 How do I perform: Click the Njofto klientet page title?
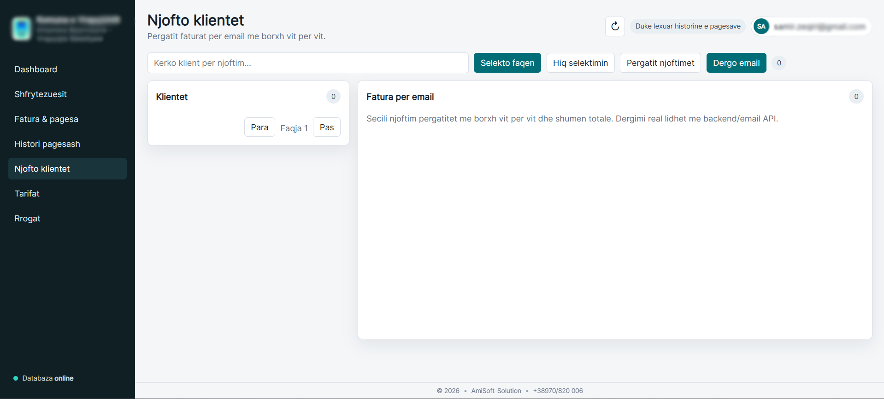(x=195, y=20)
